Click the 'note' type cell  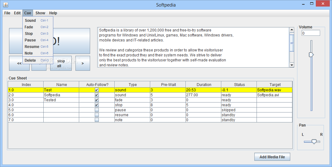(x=132, y=120)
